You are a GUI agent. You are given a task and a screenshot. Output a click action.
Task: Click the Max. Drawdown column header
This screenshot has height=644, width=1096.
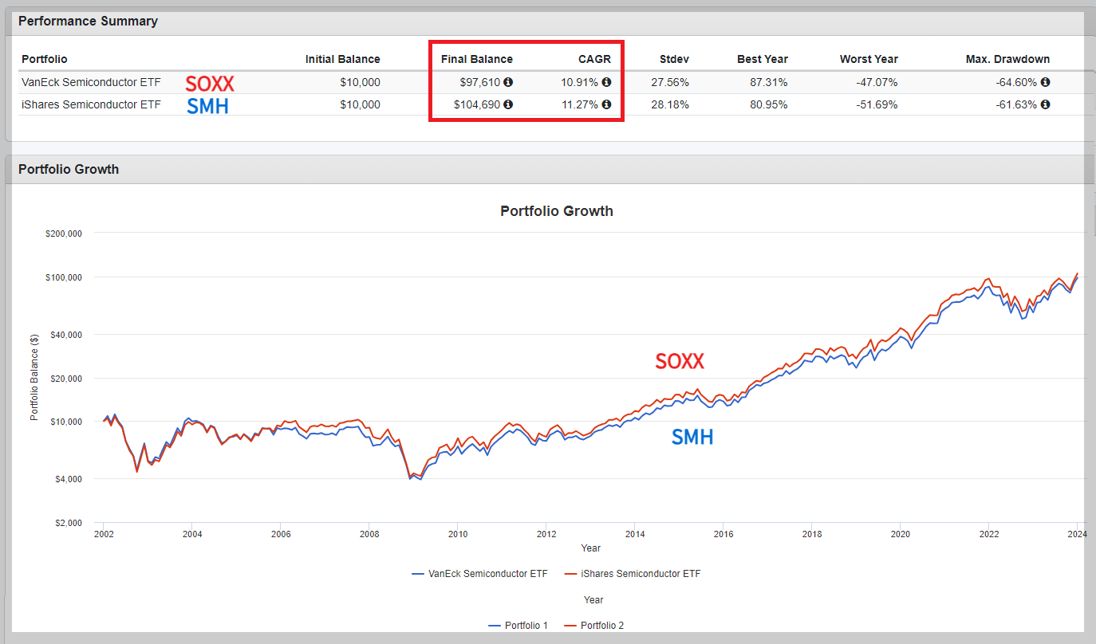click(x=1008, y=59)
